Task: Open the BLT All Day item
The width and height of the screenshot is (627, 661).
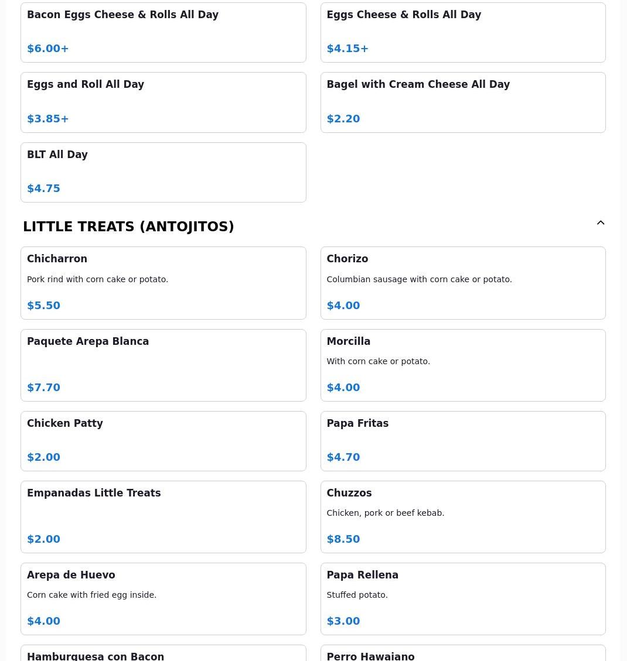Action: click(163, 172)
